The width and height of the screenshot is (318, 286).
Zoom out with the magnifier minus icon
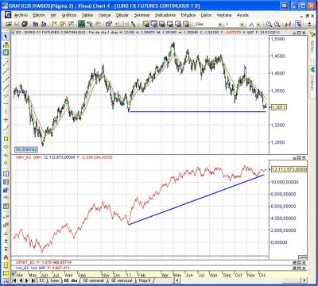[269, 25]
